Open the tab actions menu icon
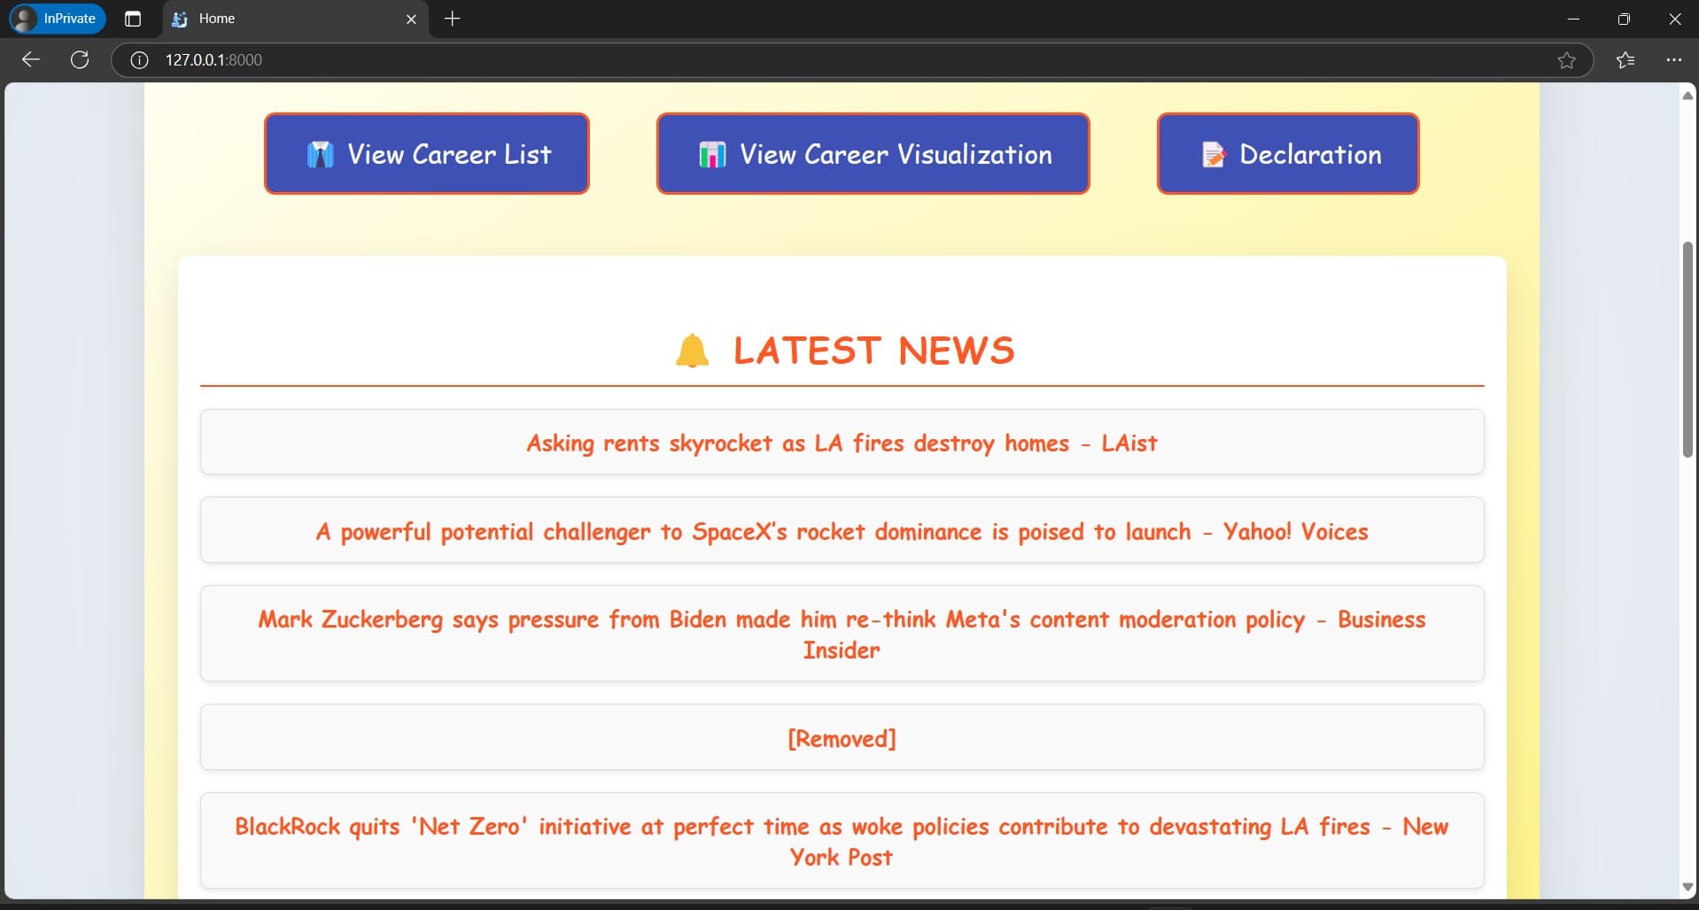1699x910 pixels. click(x=133, y=19)
